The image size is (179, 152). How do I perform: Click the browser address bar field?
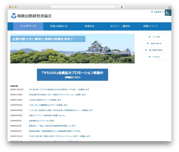pos(84,7)
